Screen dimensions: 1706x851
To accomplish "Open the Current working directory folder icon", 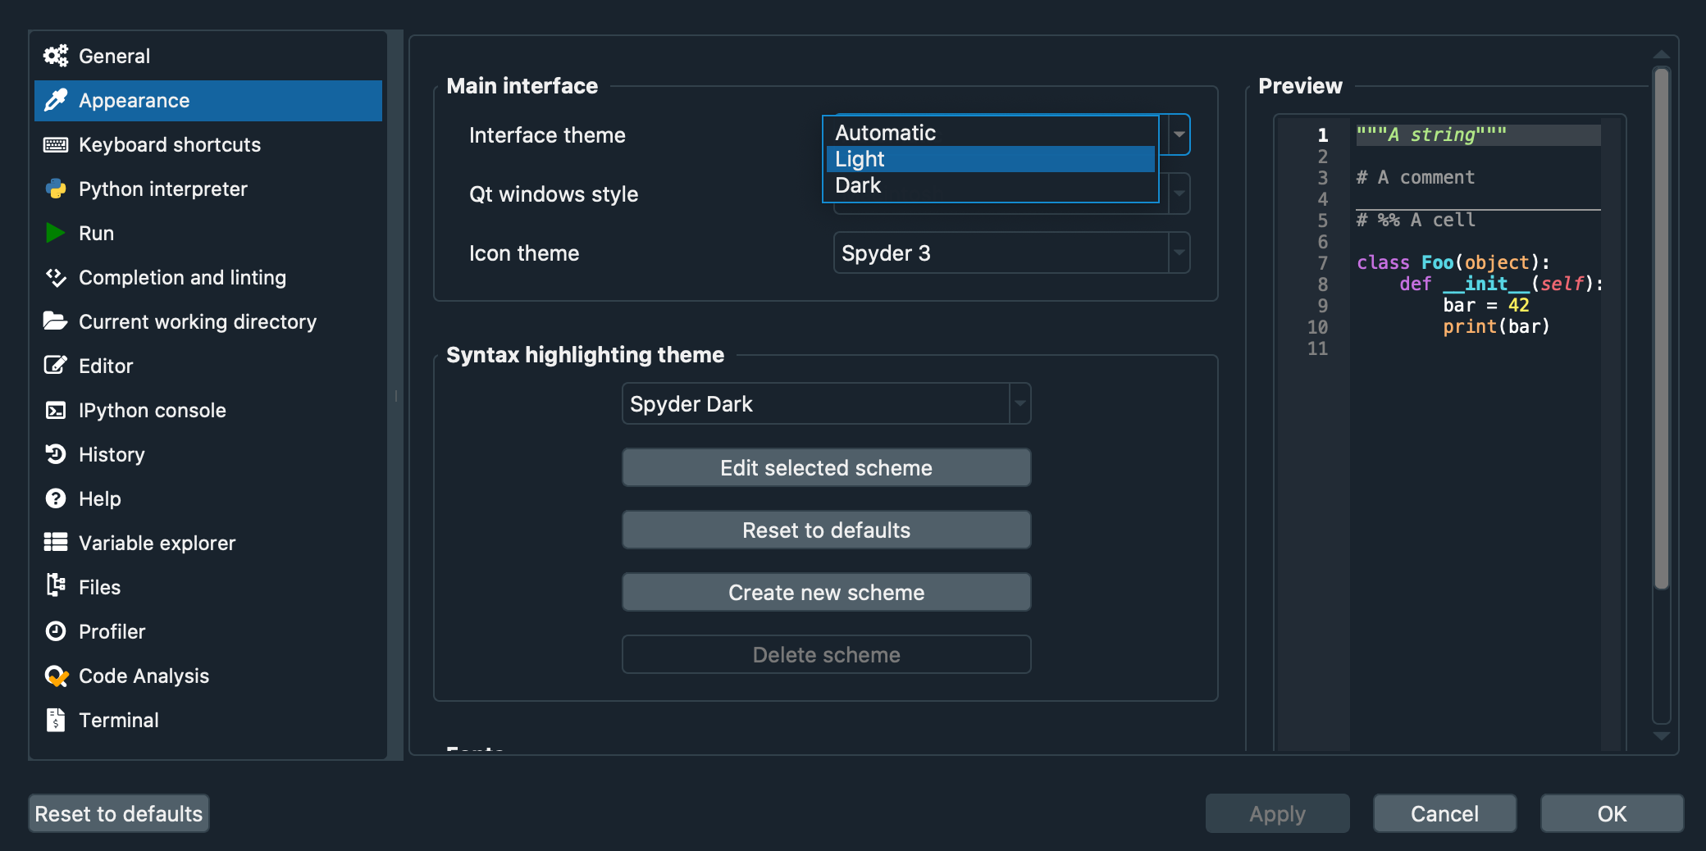I will pos(55,321).
